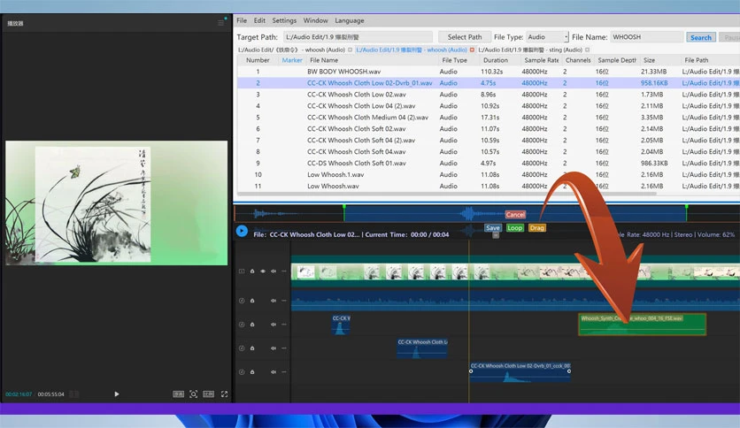Sort the list by Marker column
740x428 pixels.
coord(291,60)
